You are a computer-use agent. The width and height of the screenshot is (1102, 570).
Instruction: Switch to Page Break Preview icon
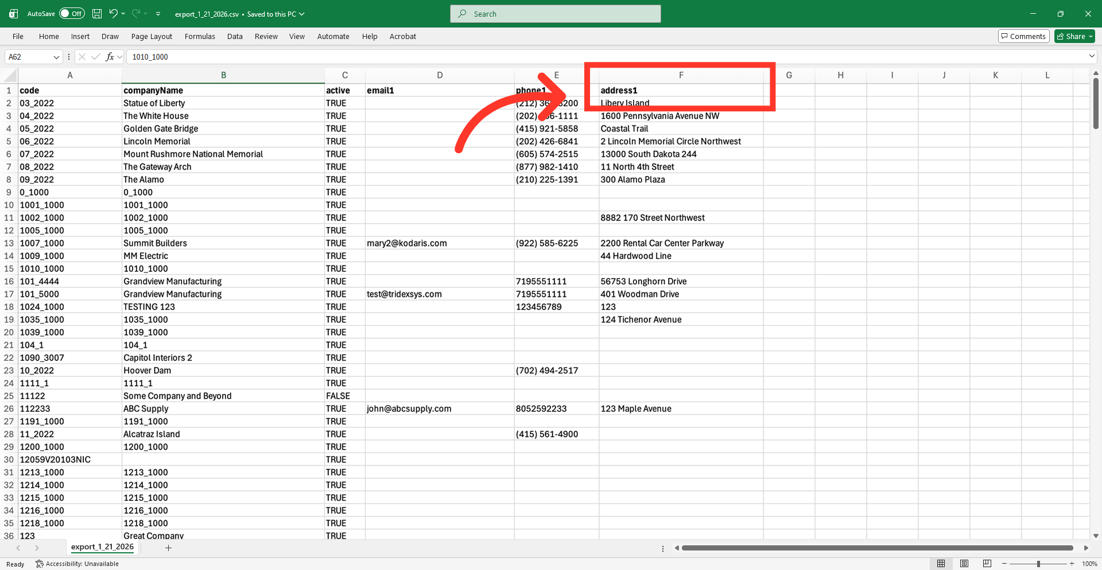pos(987,564)
